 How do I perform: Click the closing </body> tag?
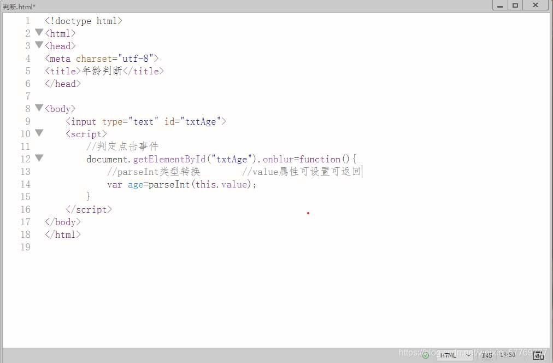(63, 223)
